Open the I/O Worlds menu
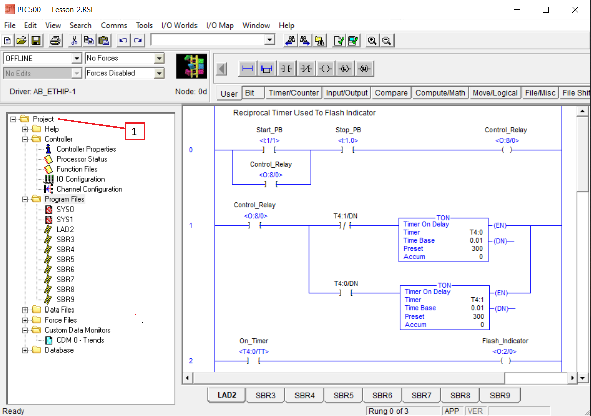Viewport: 591px width, 416px height. click(x=179, y=25)
